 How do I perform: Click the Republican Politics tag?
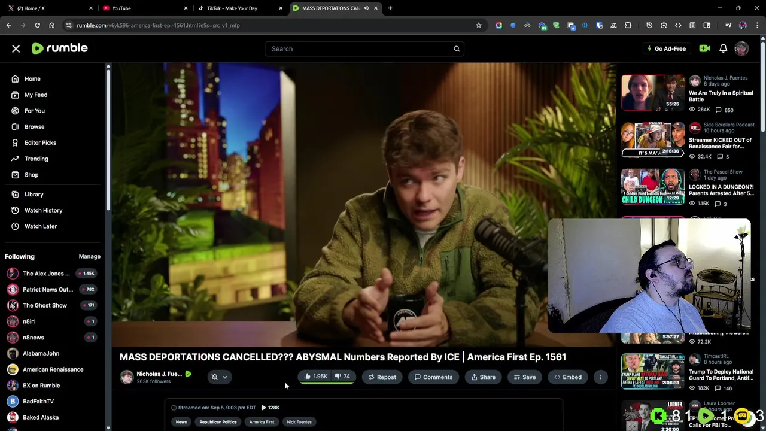[x=218, y=422]
